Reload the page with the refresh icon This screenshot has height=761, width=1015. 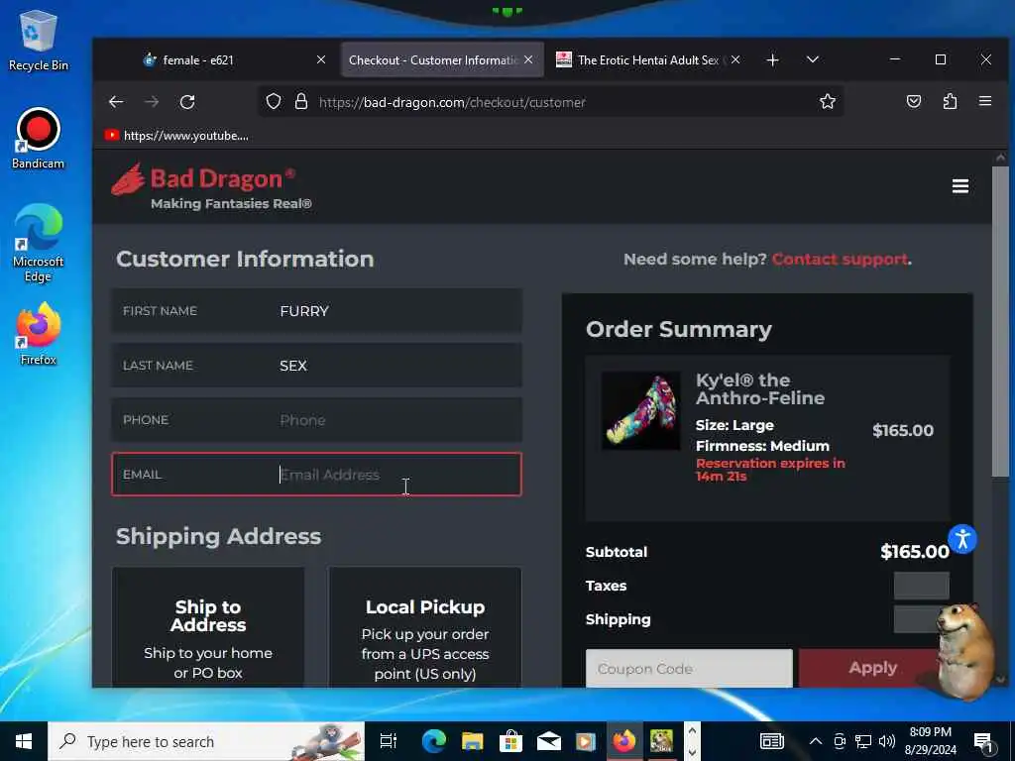[187, 102]
